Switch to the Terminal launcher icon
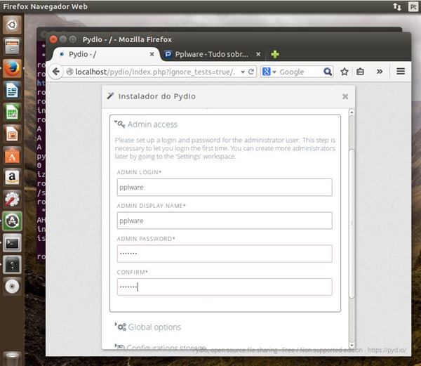Screen dimensions: 421x366 12,243
